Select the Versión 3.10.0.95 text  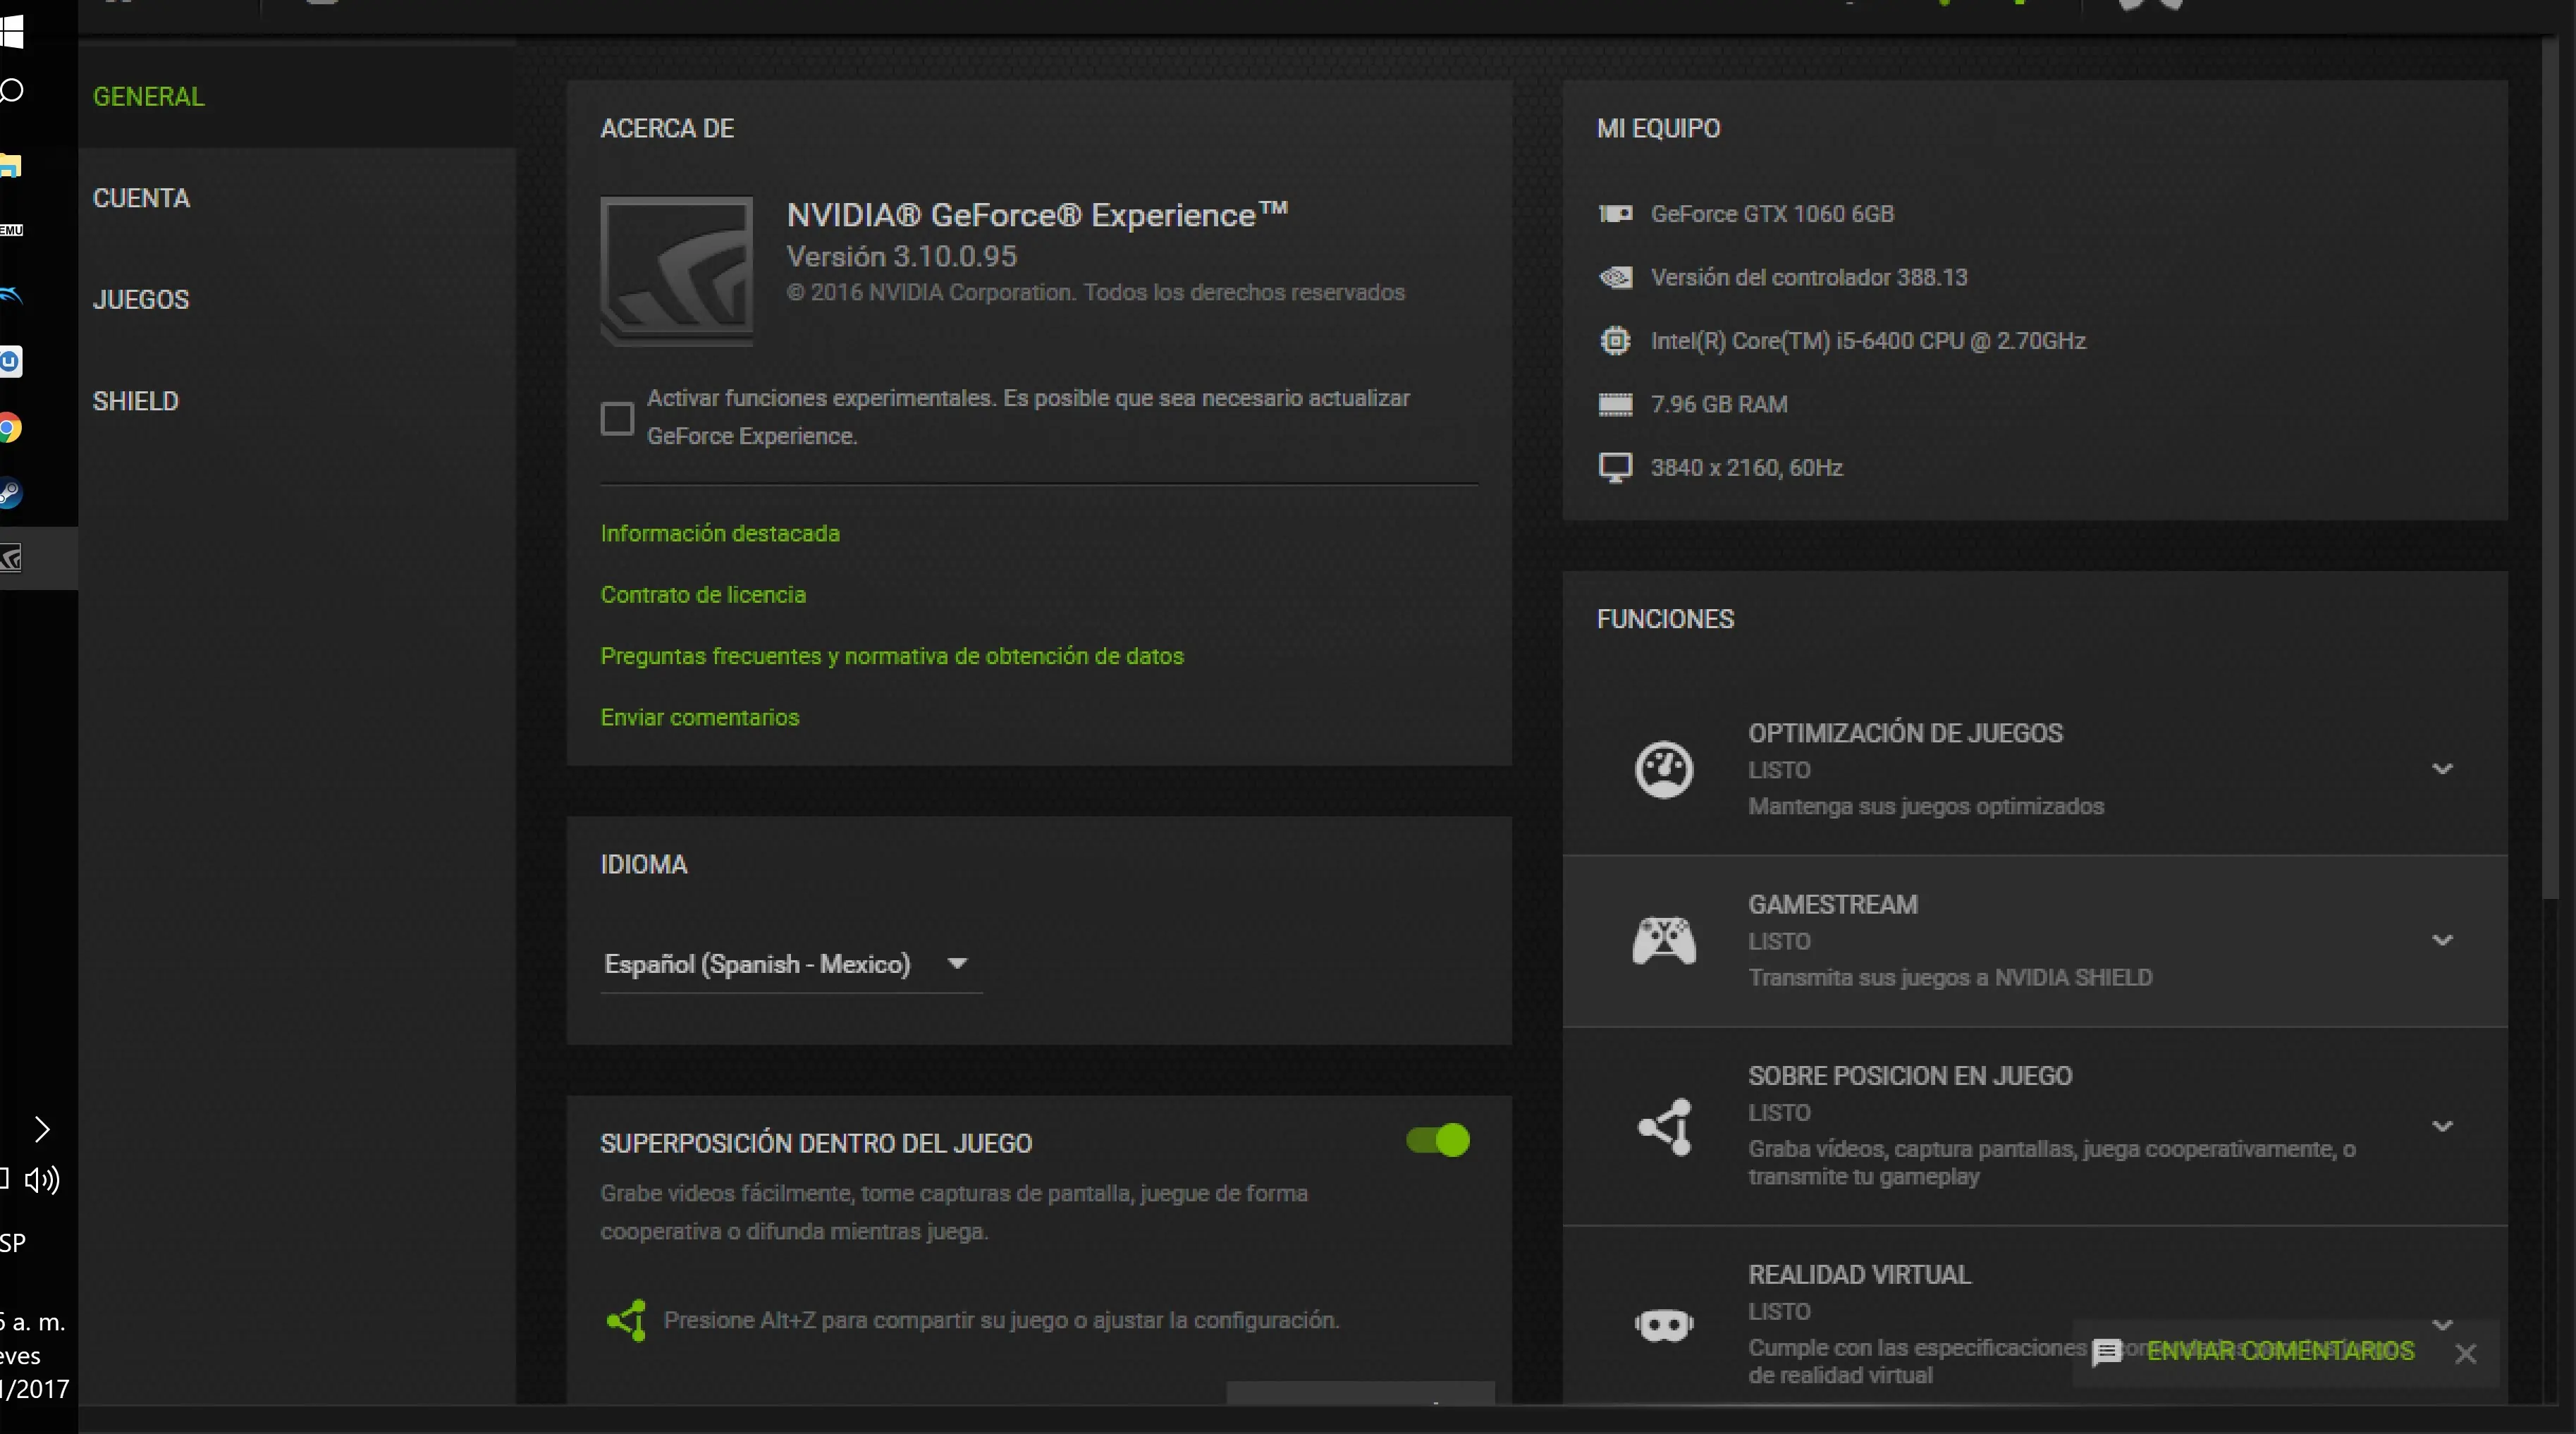[901, 257]
